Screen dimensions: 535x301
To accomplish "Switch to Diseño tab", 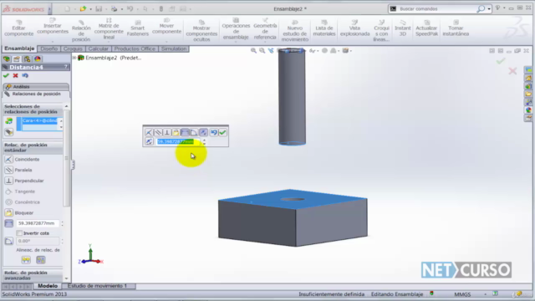I will click(x=48, y=48).
